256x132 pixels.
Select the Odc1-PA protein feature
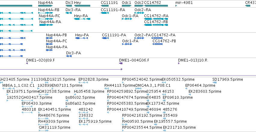[x=127, y=44]
